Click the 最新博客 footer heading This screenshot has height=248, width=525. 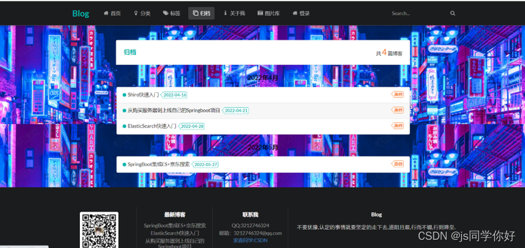[175, 215]
